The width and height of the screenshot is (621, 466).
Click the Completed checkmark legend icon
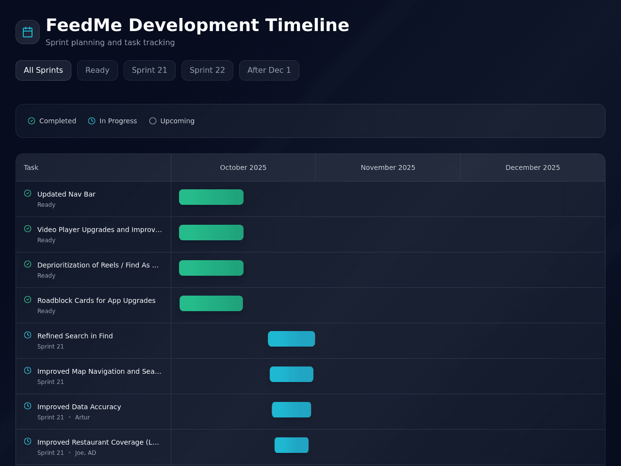[32, 121]
